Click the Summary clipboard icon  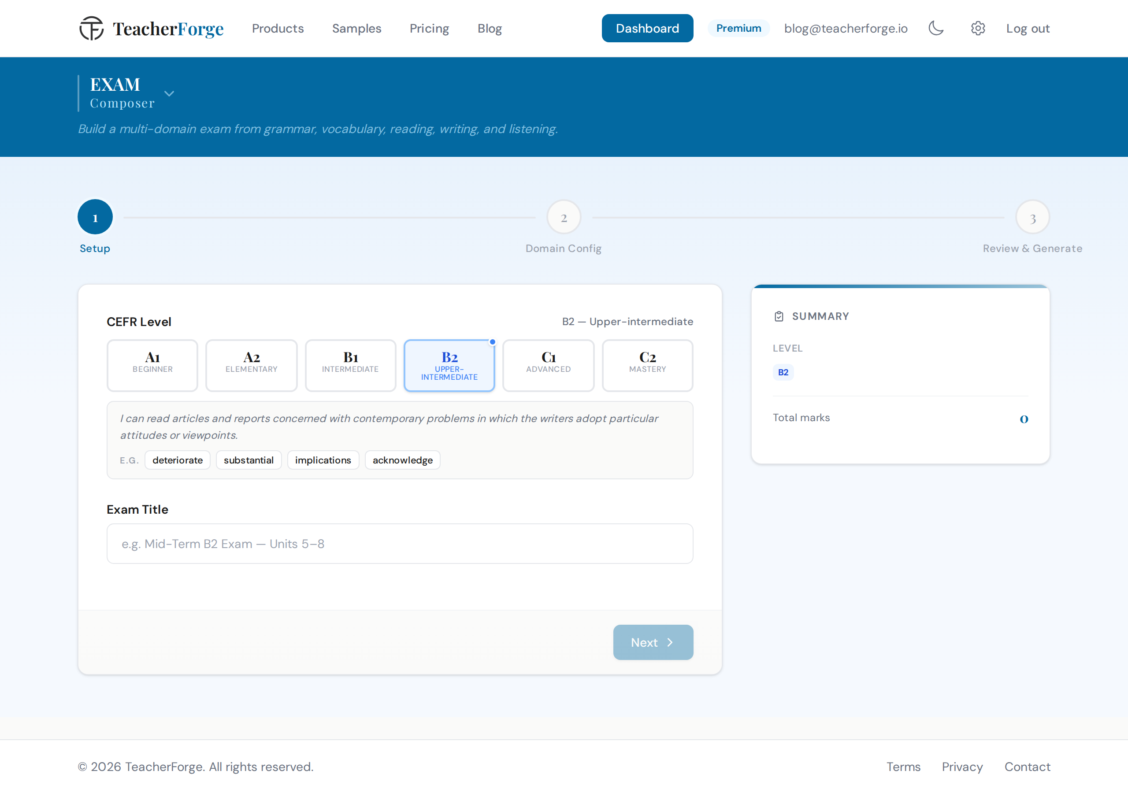779,316
